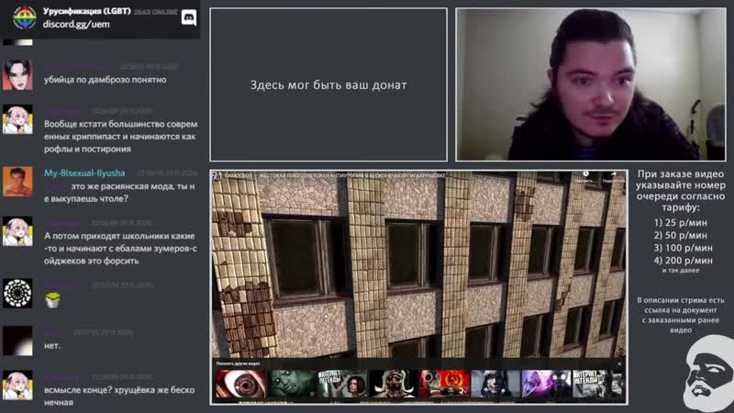Viewport: 734px width, 413px height.
Task: Open My-Bisexual-Ilyusha's avatar
Action: click(x=17, y=181)
